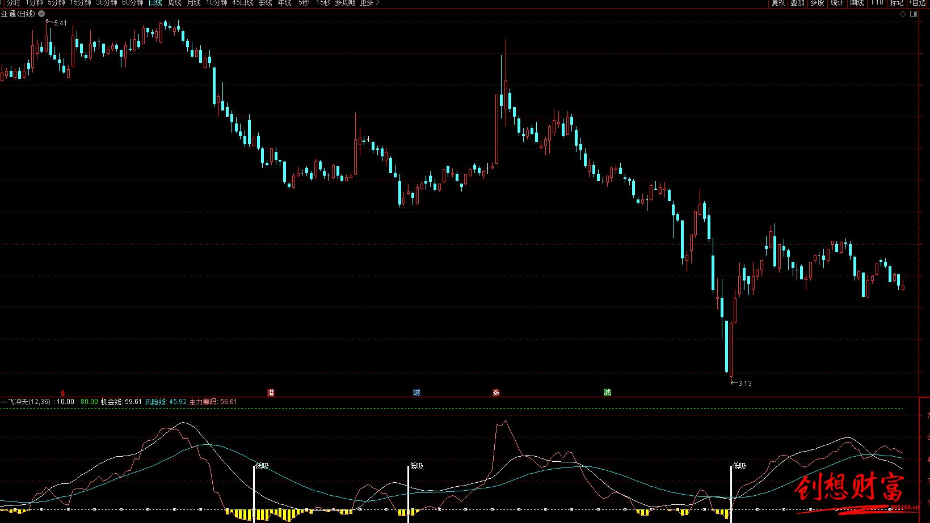Click the 标记 mark button
The height and width of the screenshot is (523, 930).
(897, 3)
